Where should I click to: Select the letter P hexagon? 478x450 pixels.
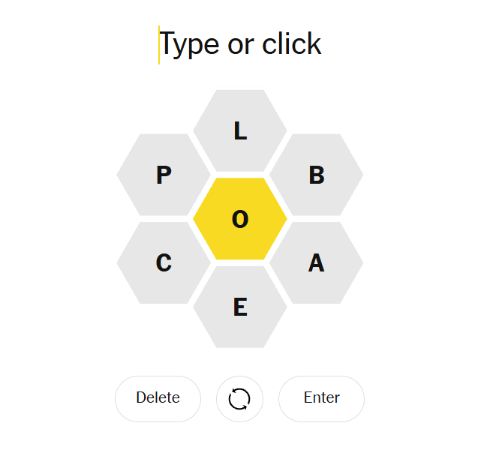click(164, 175)
